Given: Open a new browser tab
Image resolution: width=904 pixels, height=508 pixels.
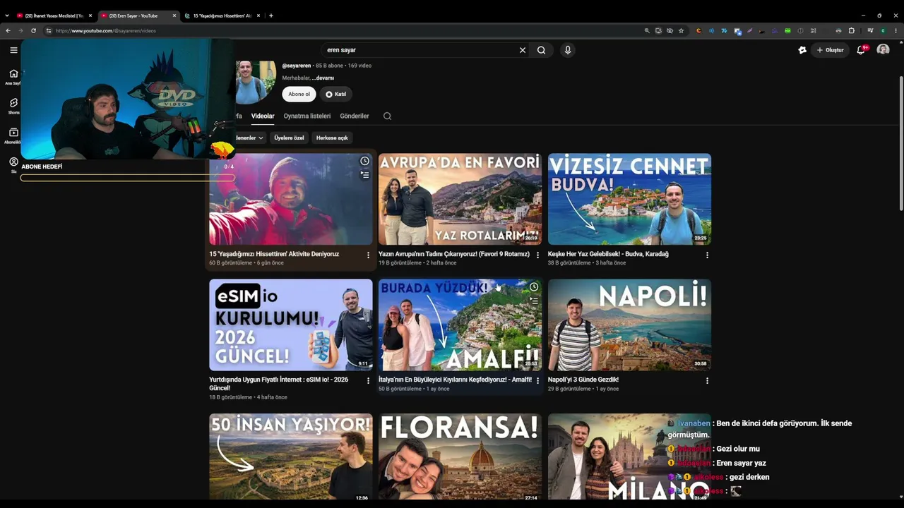Looking at the screenshot, I should (x=271, y=16).
